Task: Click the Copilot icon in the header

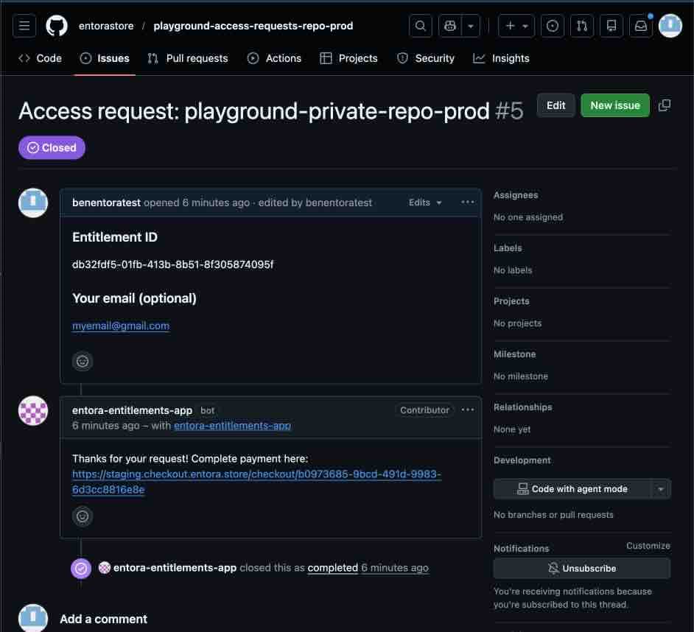Action: (449, 25)
